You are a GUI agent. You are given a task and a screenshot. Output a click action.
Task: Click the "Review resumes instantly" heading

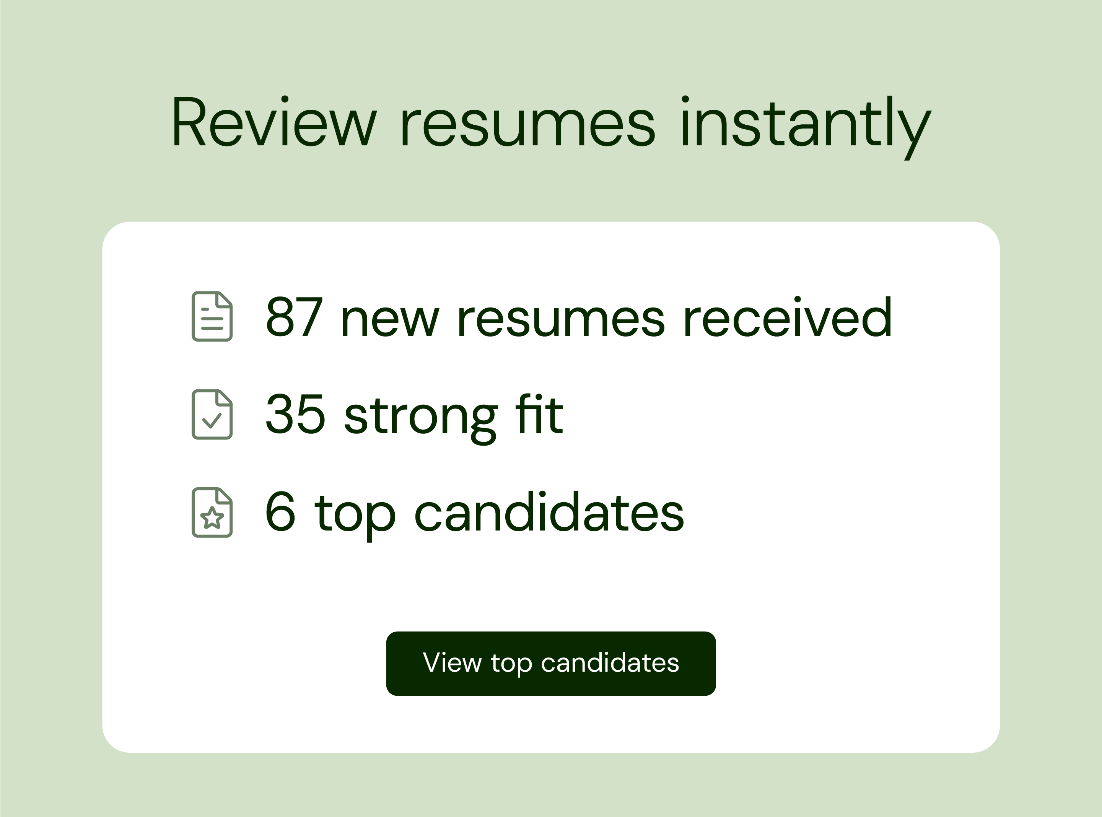[551, 123]
